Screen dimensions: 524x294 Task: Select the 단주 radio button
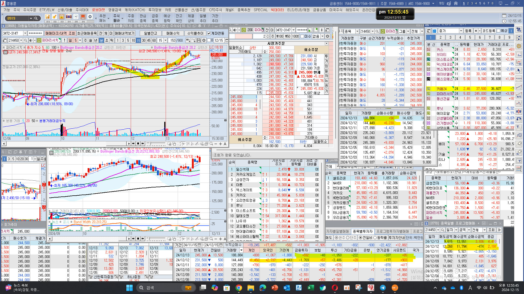click(x=348, y=238)
